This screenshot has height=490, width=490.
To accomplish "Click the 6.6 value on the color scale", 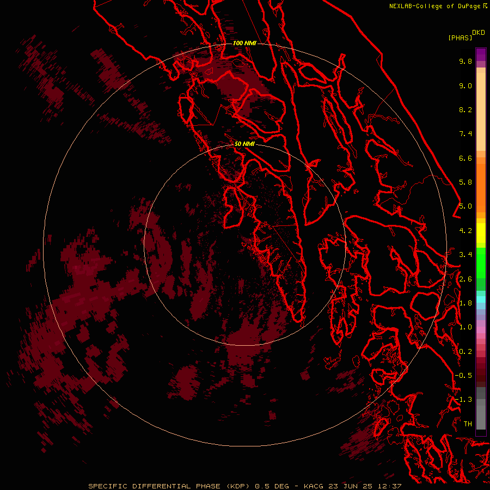I will (x=465, y=158).
